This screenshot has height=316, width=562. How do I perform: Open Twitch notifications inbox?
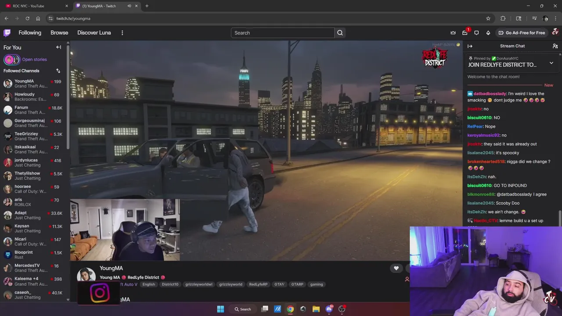pos(465,32)
